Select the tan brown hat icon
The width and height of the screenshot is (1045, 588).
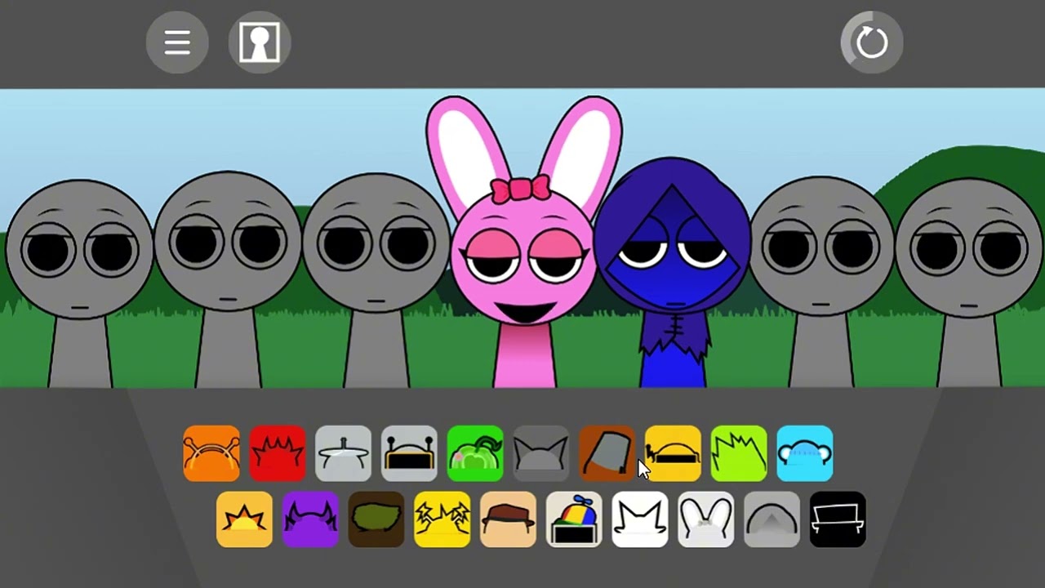(x=508, y=519)
